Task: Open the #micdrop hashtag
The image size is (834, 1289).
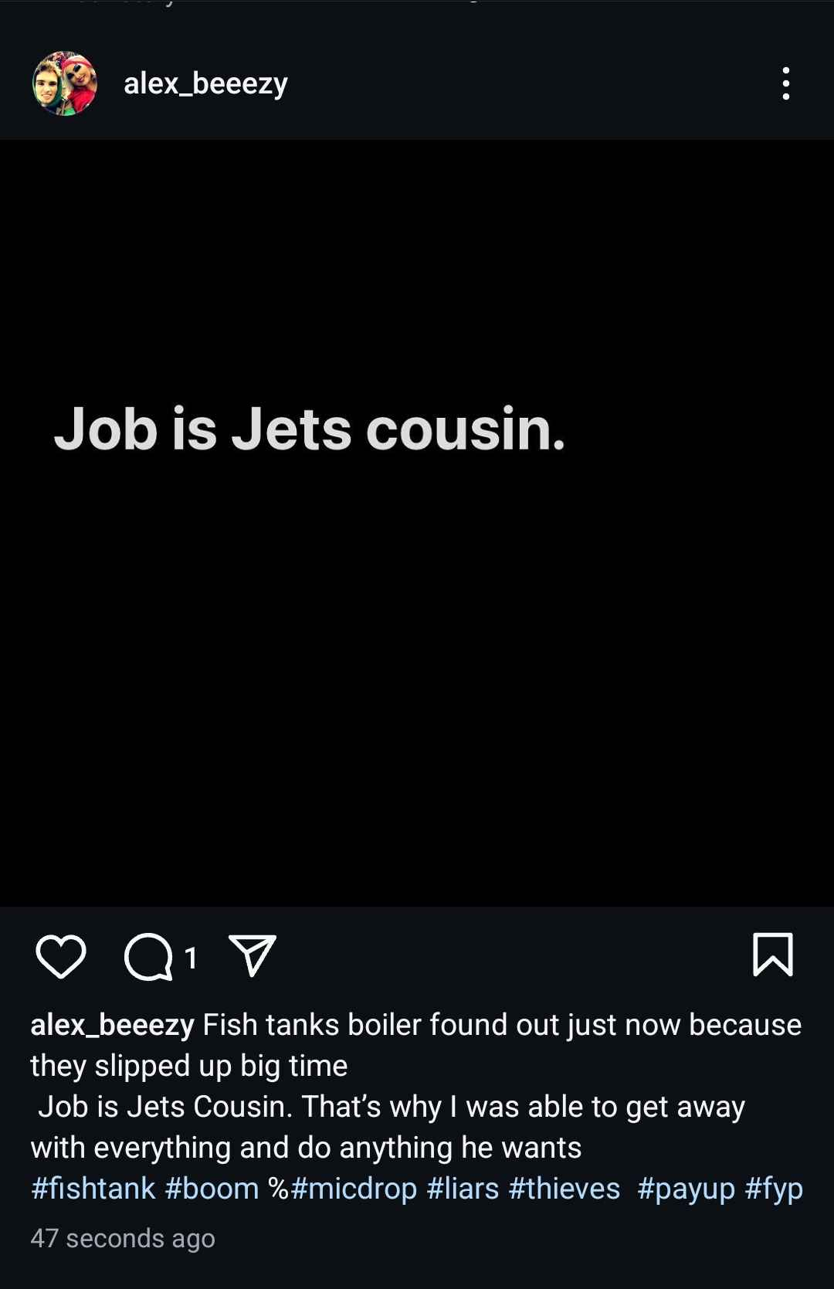Action: point(354,1189)
